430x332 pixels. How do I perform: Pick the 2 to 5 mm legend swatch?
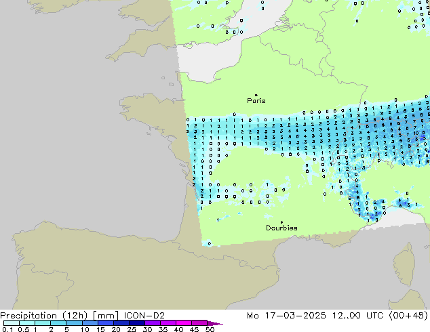tap(59, 324)
